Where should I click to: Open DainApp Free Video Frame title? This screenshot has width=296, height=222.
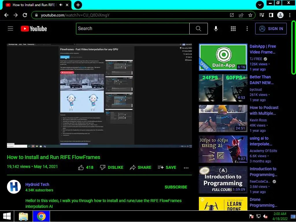click(x=263, y=49)
